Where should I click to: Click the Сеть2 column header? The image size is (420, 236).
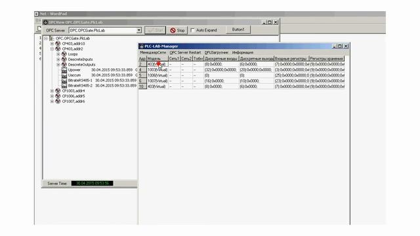click(x=186, y=58)
